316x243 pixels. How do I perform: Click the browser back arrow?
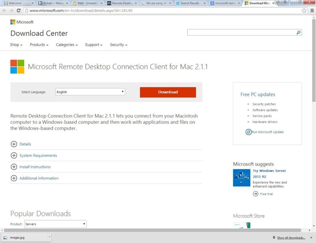coord(5,11)
